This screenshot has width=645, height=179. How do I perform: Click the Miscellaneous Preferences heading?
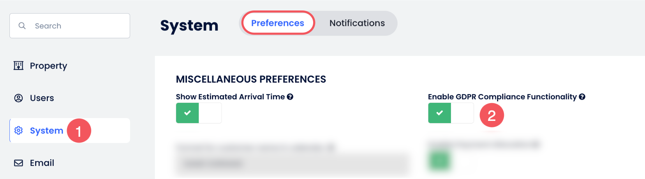251,79
